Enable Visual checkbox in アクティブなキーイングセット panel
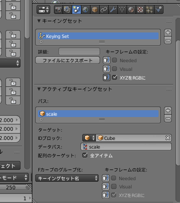Viewport: 180px width, 203px height. tap(114, 187)
